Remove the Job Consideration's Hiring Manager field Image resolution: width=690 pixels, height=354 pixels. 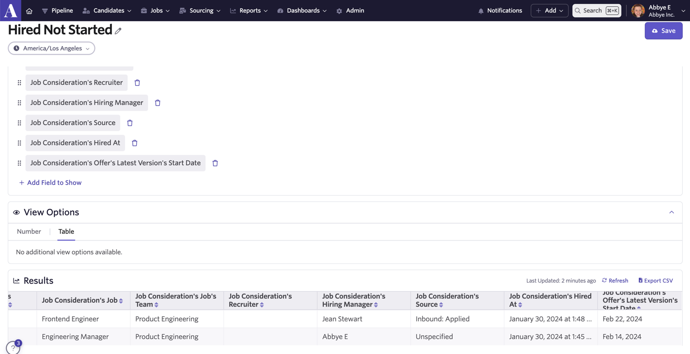(x=158, y=103)
